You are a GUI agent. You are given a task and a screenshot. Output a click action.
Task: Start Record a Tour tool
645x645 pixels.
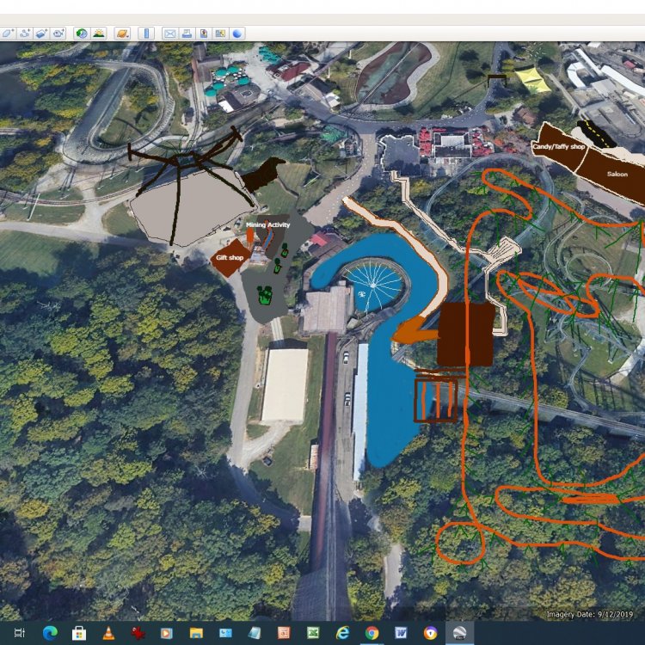coord(58,34)
